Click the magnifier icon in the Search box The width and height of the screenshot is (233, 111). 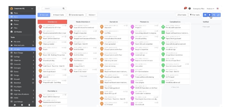(63, 8)
